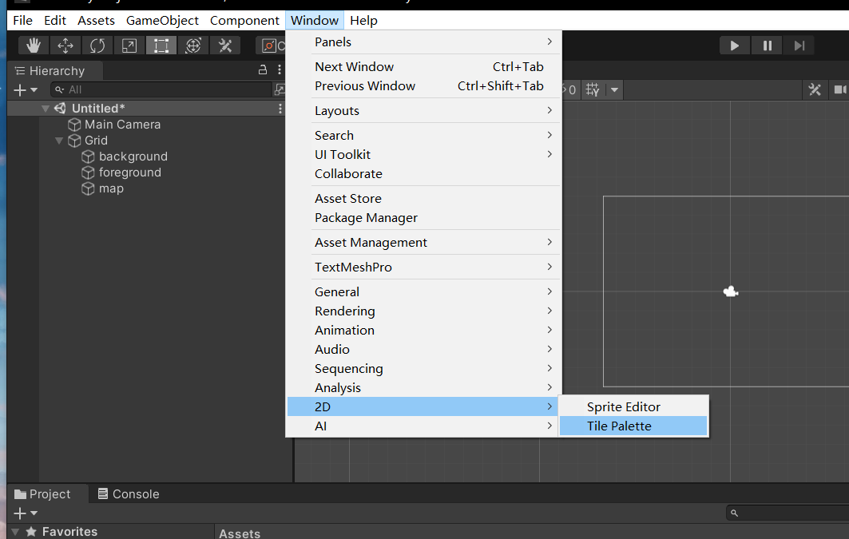The image size is (849, 539).
Task: Toggle scene grid visibility
Action: [593, 89]
